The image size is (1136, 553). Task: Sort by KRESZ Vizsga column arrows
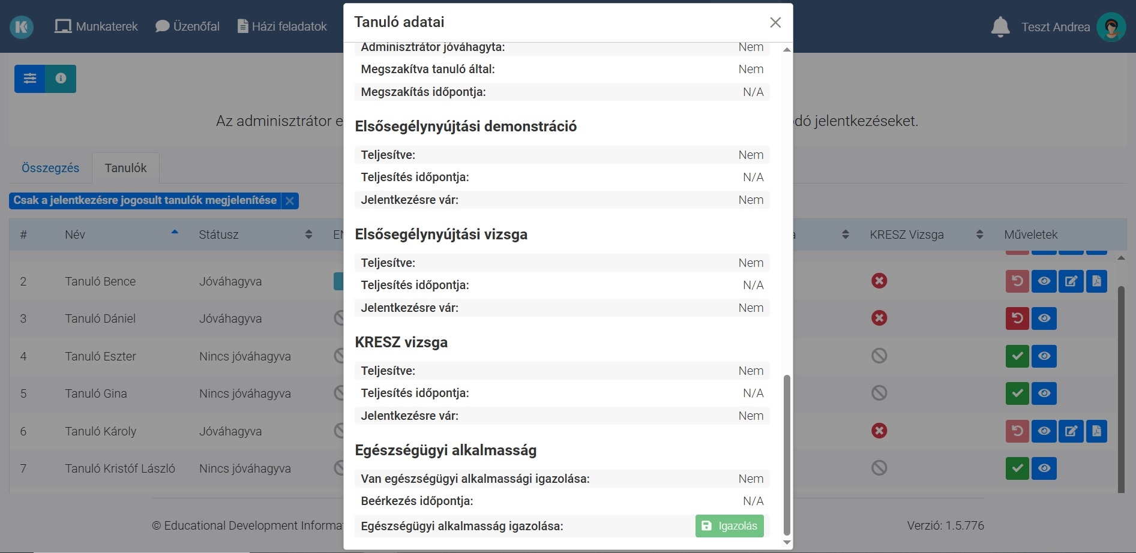979,235
